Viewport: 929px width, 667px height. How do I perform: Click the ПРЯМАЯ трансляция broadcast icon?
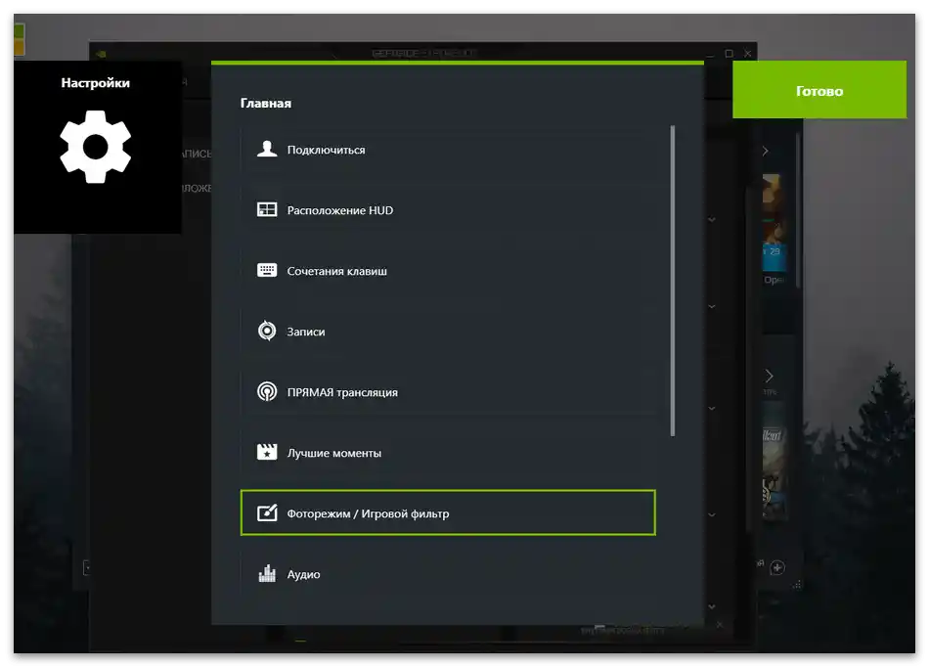[267, 391]
